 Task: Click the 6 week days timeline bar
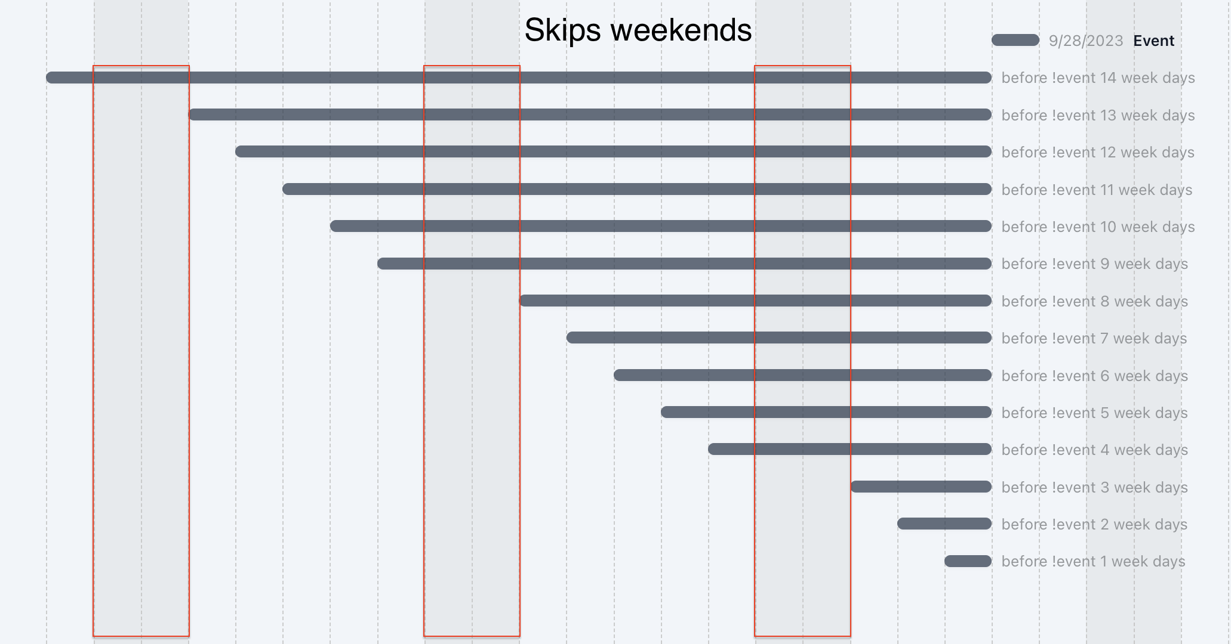802,375
